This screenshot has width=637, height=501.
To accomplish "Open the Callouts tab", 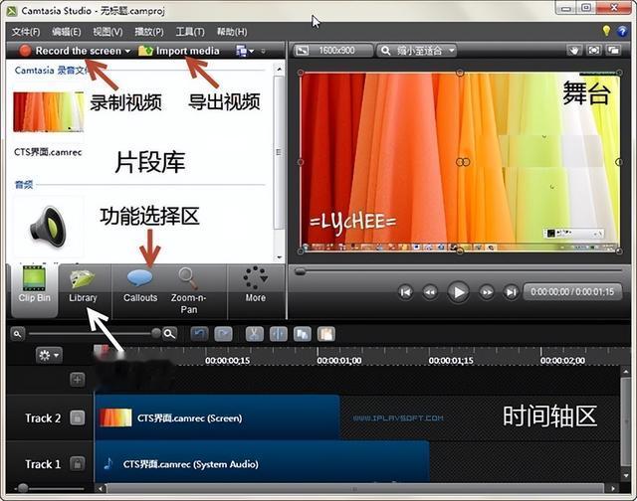I will 140,286.
